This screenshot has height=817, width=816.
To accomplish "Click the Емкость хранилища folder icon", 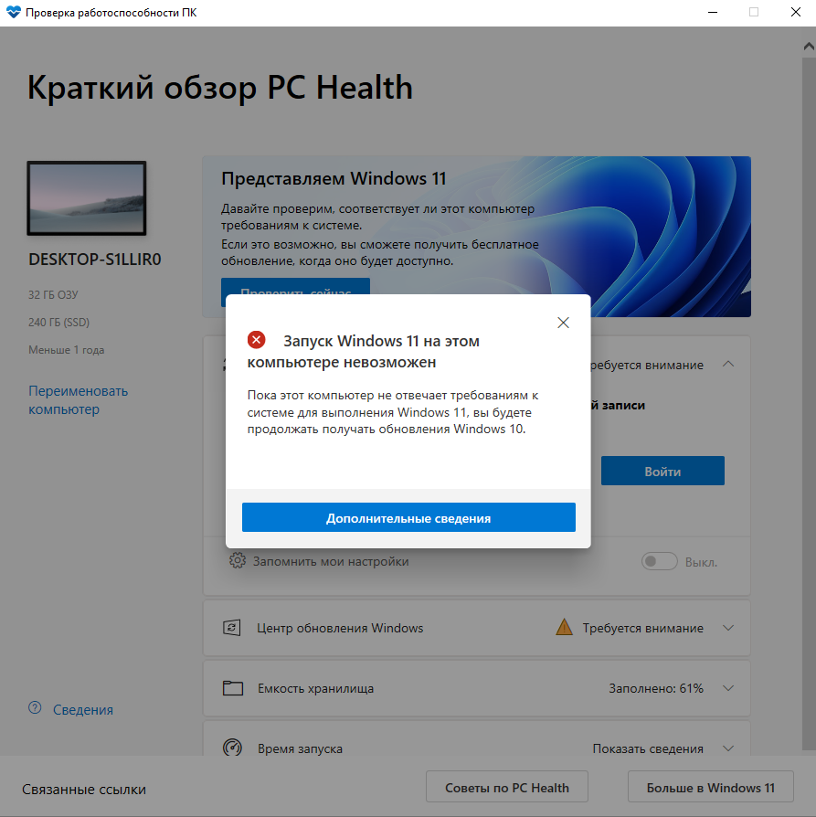I will coord(233,688).
